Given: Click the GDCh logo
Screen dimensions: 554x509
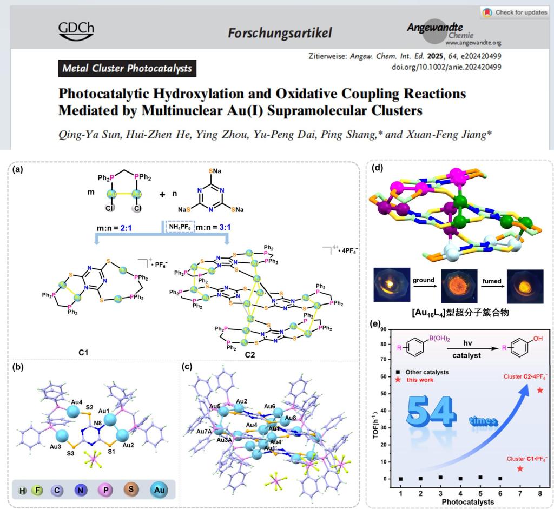Looking at the screenshot, I should coord(76,30).
